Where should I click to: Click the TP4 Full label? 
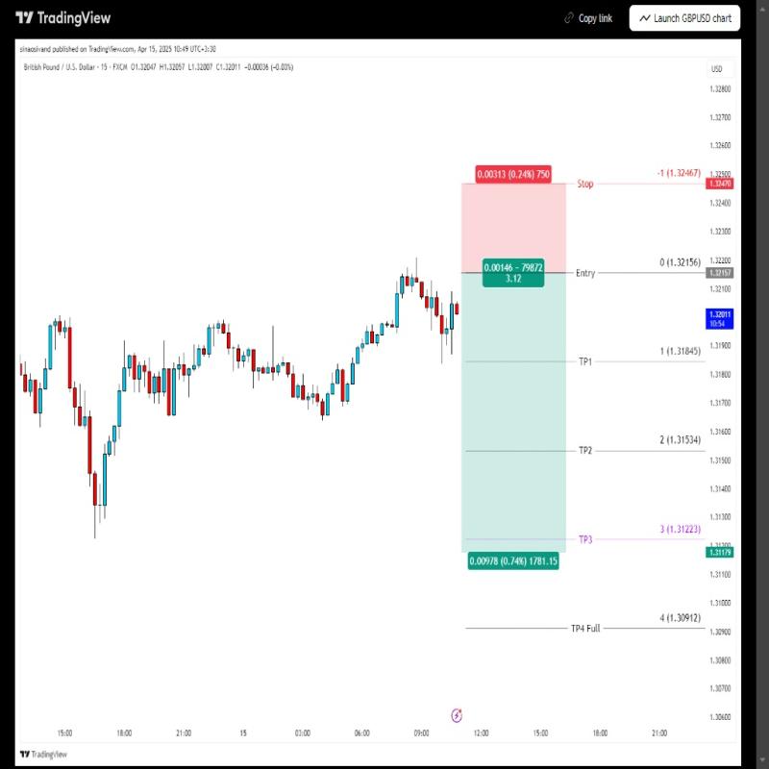[585, 629]
